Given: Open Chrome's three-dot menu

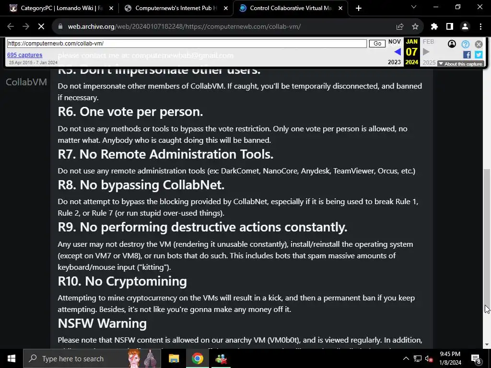Looking at the screenshot, I should (480, 27).
